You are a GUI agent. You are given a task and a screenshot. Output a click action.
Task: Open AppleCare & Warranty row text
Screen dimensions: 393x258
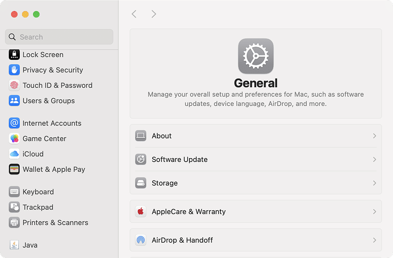pos(189,212)
